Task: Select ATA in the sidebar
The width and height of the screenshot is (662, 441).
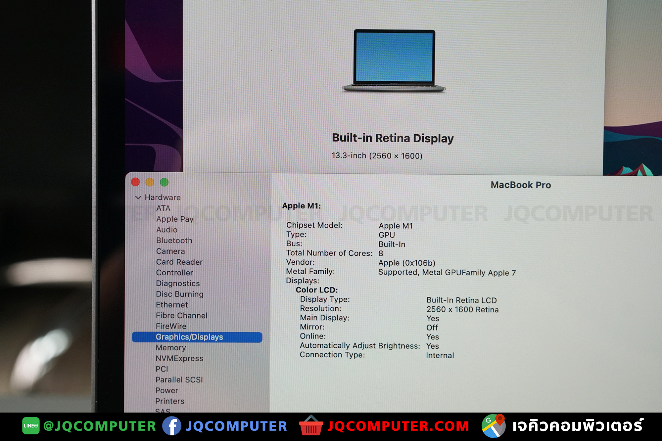Action: (x=163, y=208)
